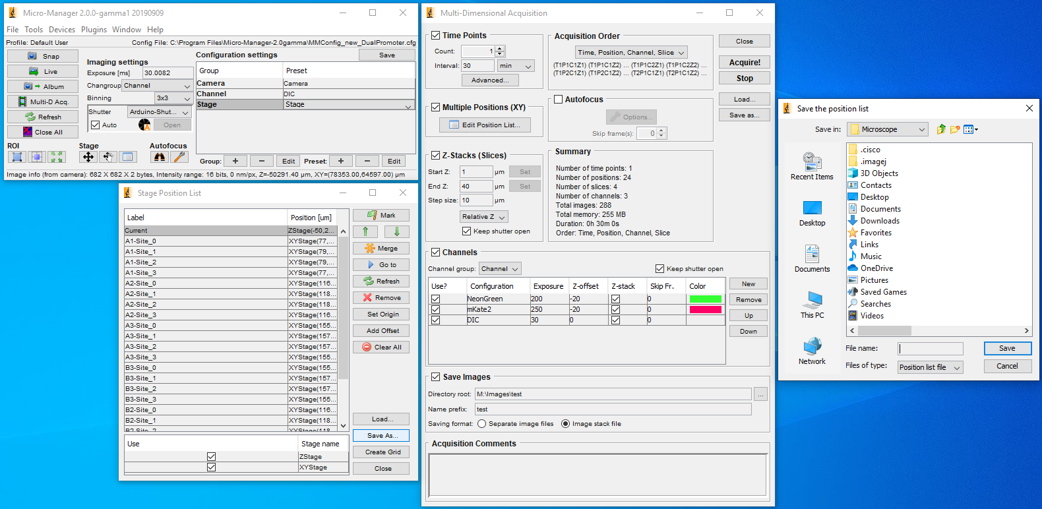Go up one folder level icon
The width and height of the screenshot is (1042, 509).
(x=941, y=129)
